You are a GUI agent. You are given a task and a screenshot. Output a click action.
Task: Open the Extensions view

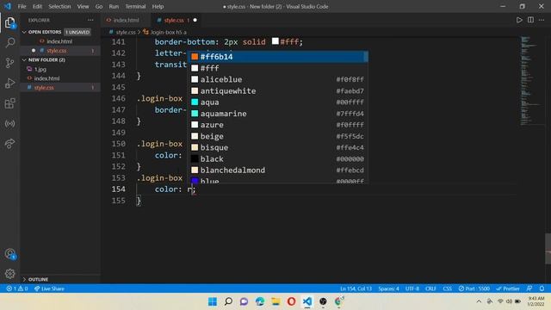coord(9,103)
